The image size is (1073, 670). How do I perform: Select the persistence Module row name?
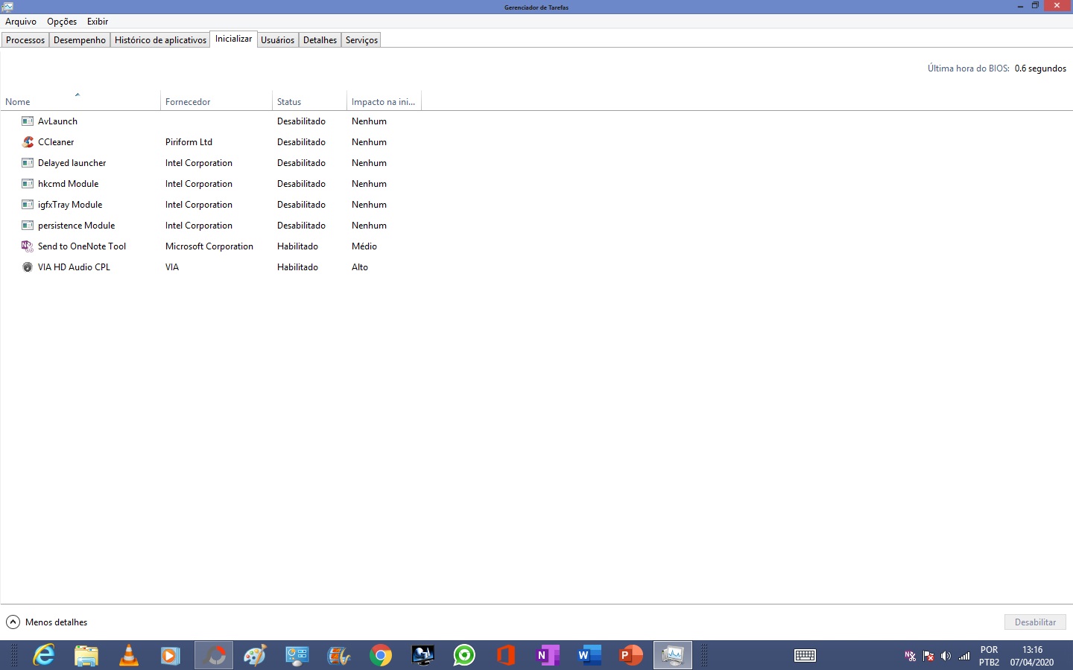pyautogui.click(x=76, y=226)
